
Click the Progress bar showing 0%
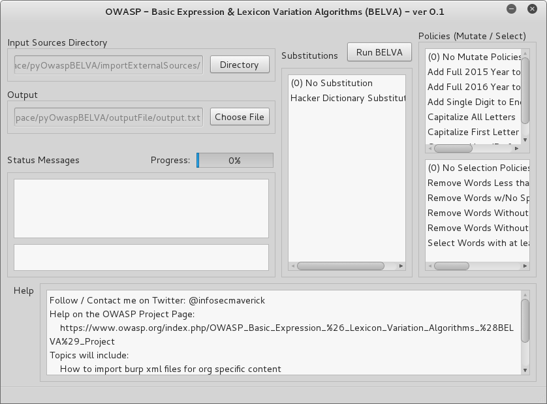coord(235,160)
